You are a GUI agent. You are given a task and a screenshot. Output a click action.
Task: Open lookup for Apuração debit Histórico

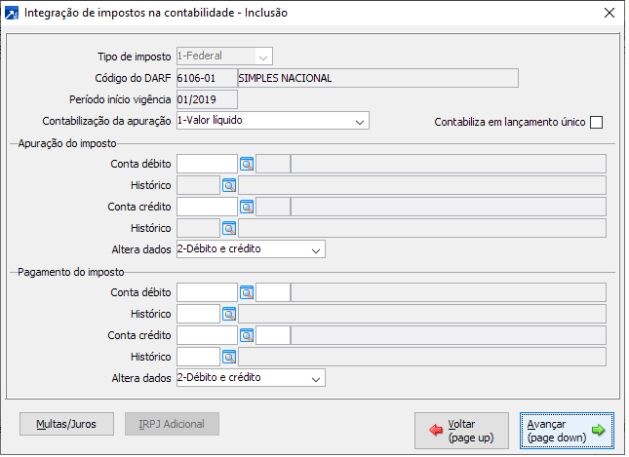[x=229, y=185]
